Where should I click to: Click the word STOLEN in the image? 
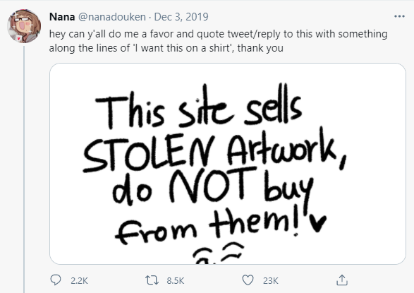tap(150, 153)
